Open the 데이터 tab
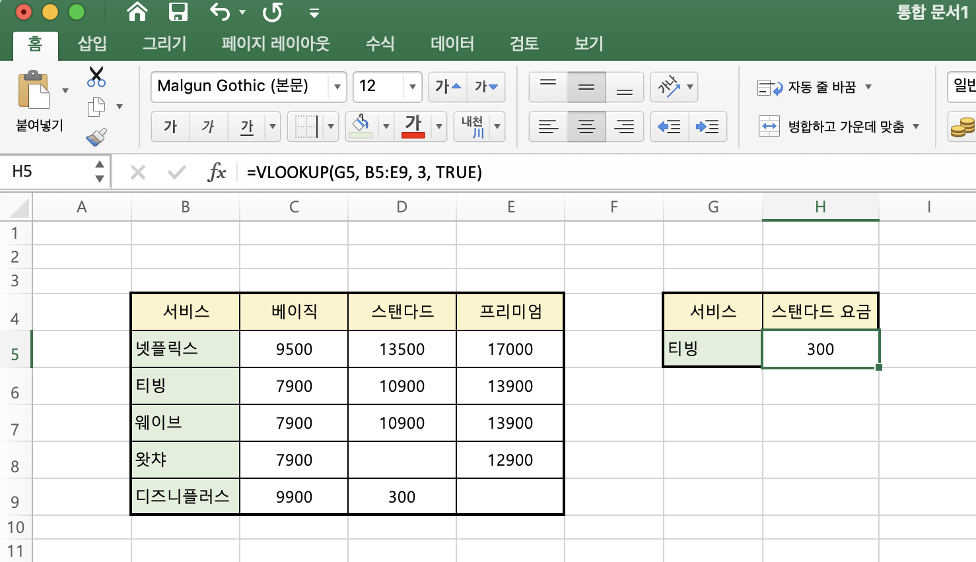 tap(452, 44)
